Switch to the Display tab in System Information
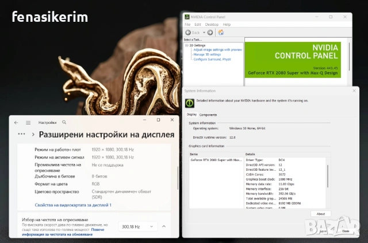 tap(191, 115)
